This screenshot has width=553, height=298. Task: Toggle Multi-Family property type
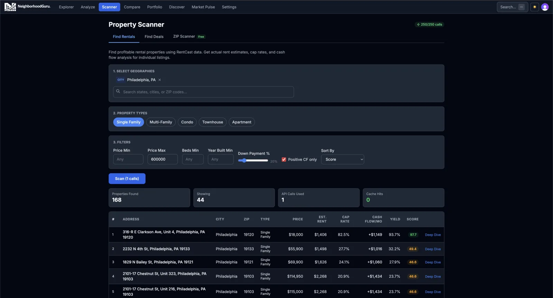click(x=161, y=122)
